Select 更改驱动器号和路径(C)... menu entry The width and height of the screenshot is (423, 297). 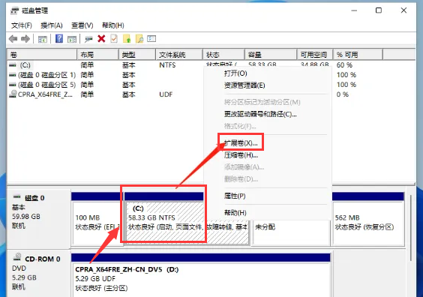click(260, 115)
